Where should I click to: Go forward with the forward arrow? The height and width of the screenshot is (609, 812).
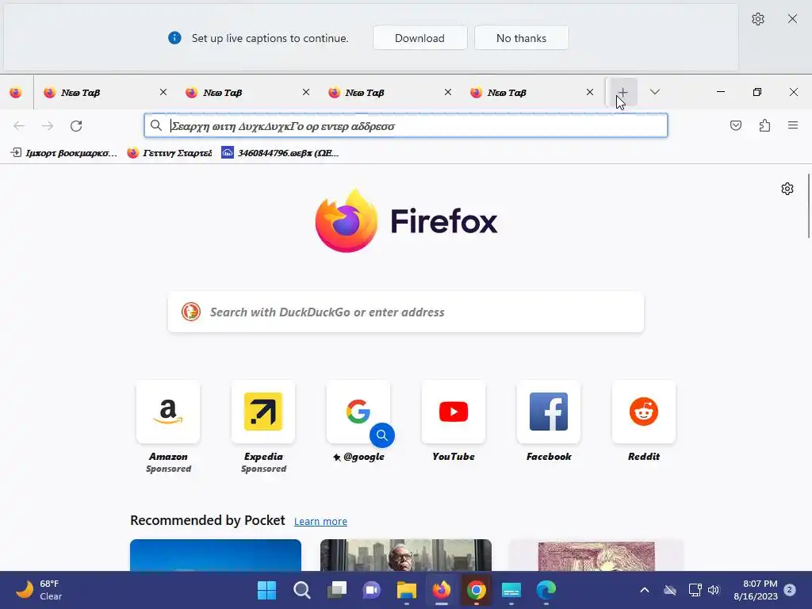pos(48,126)
